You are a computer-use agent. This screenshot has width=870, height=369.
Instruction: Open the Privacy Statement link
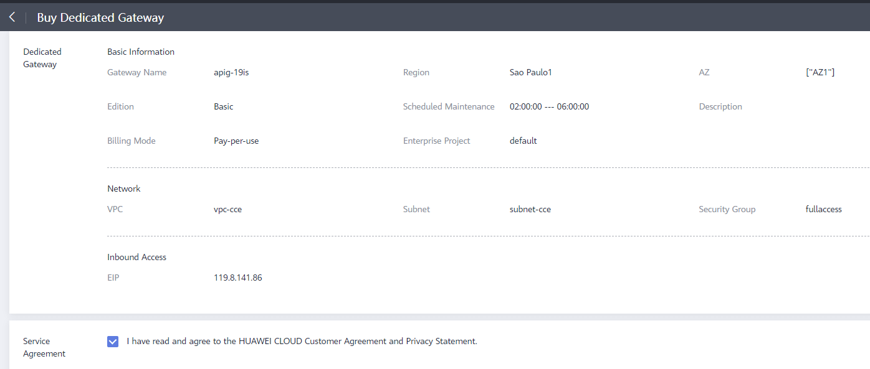tap(441, 341)
